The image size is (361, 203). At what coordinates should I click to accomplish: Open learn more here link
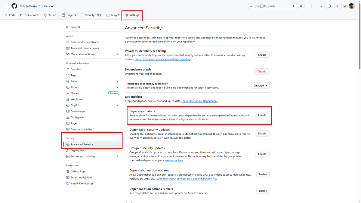(x=174, y=160)
